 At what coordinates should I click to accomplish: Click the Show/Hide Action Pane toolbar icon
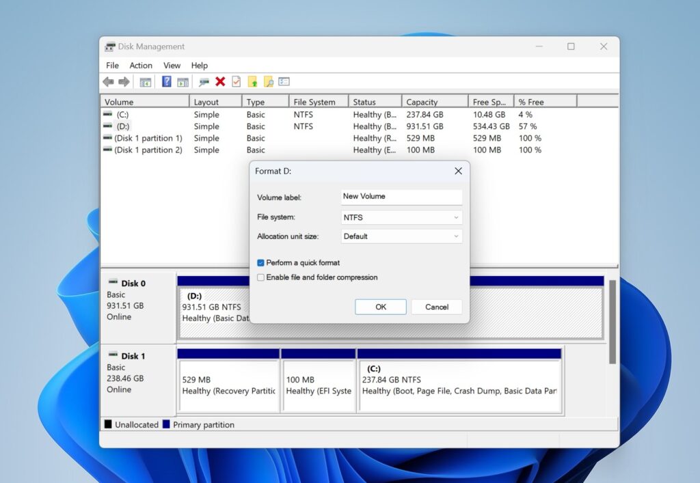tap(183, 81)
